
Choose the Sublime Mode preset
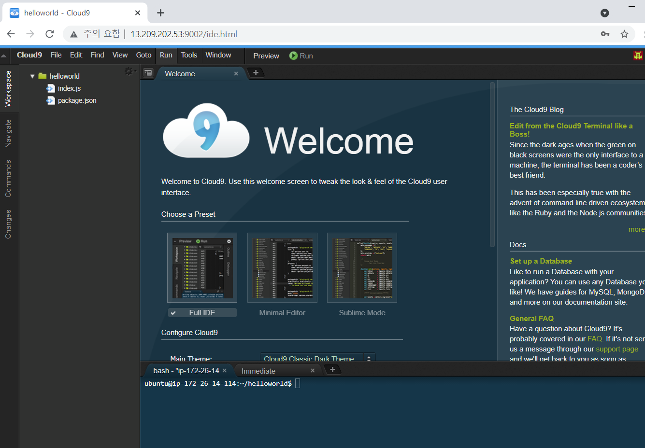[x=362, y=313]
